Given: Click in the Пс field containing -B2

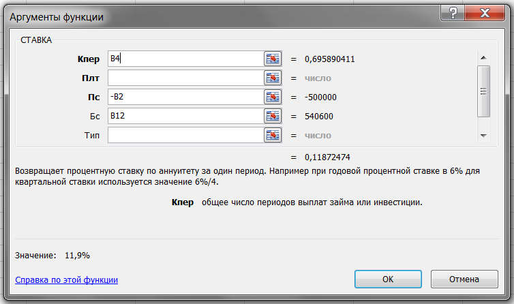Looking at the screenshot, I should pos(186,97).
